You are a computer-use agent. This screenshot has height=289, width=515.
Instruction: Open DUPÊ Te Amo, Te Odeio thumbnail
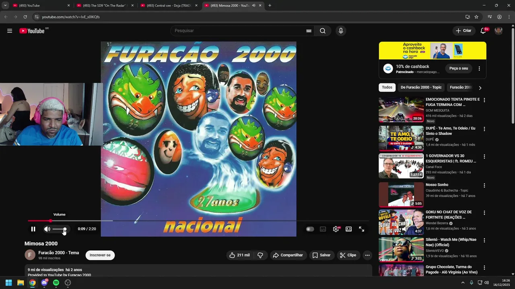pyautogui.click(x=401, y=138)
